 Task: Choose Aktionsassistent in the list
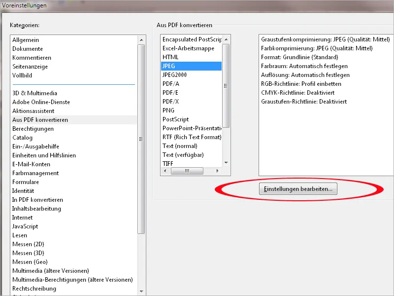33,111
